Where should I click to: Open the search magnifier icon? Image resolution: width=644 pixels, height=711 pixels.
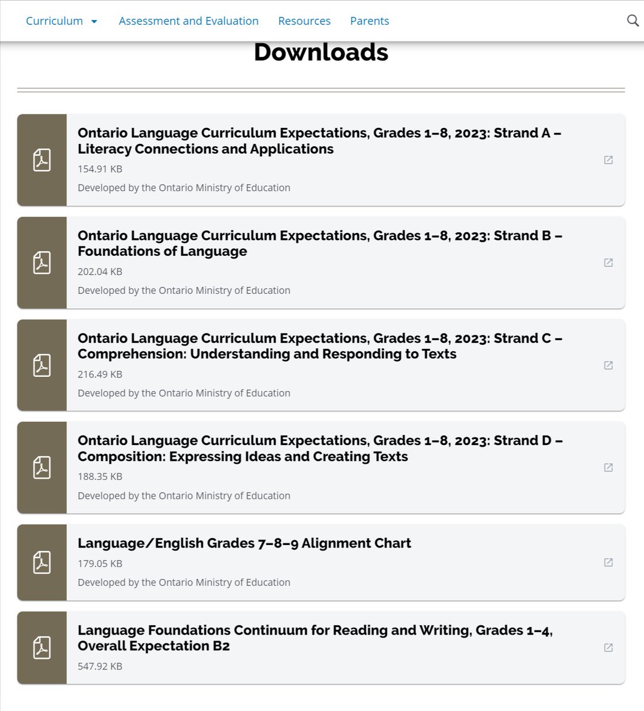[633, 21]
